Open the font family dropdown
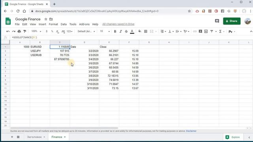This screenshot has height=142, width=253. (x=86, y=32)
